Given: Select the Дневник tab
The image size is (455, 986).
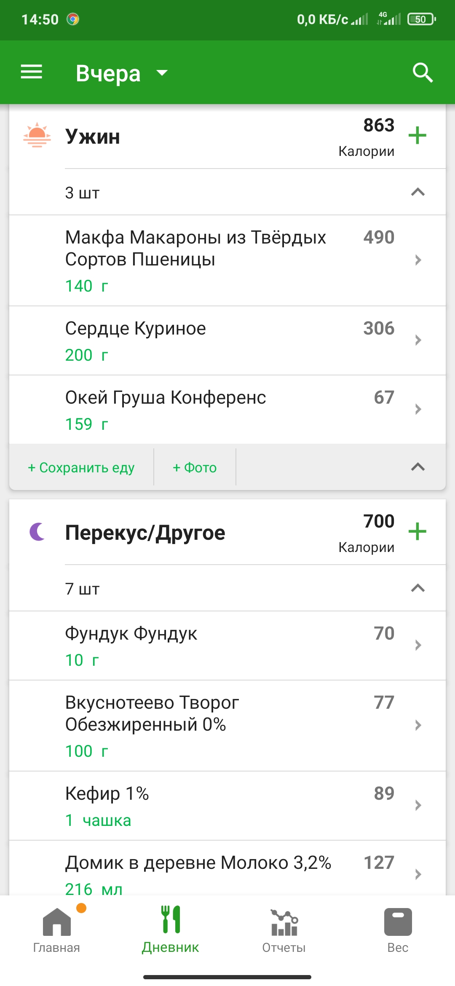Looking at the screenshot, I should point(171,930).
